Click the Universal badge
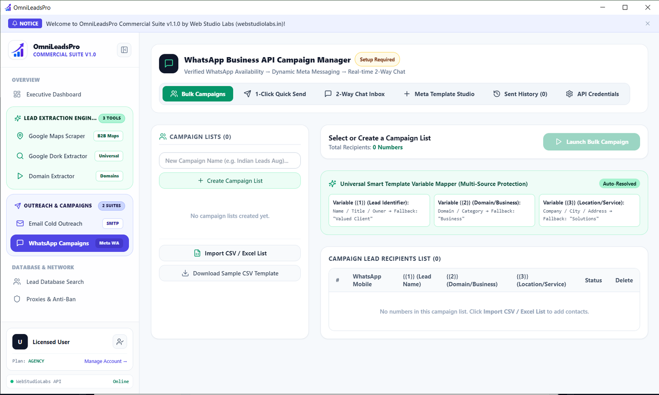The width and height of the screenshot is (659, 395). (x=109, y=156)
